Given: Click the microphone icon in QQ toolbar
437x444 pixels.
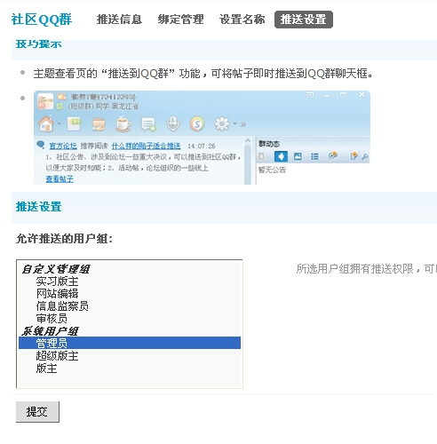Looking at the screenshot, I should pos(173,123).
